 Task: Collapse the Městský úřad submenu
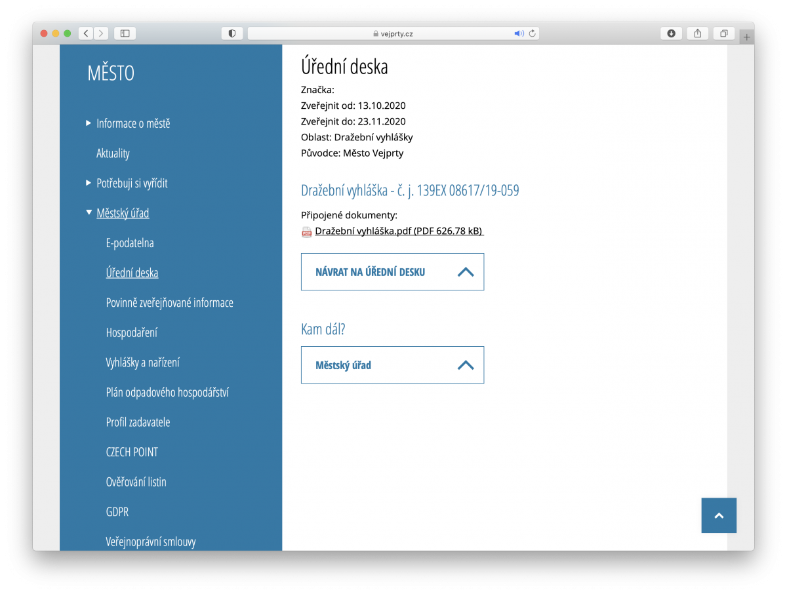tap(89, 212)
